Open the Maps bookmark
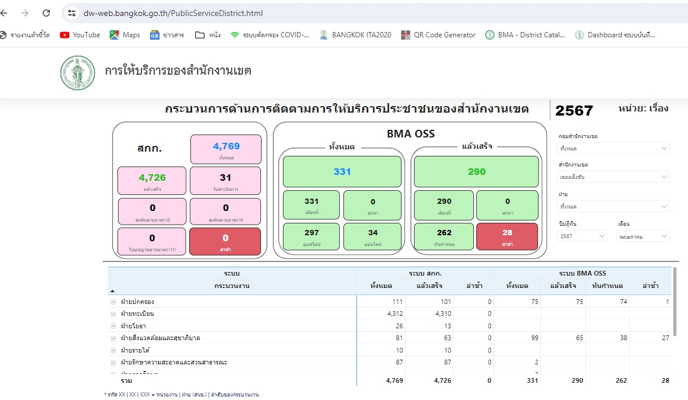This screenshot has height=400, width=688. (x=125, y=35)
